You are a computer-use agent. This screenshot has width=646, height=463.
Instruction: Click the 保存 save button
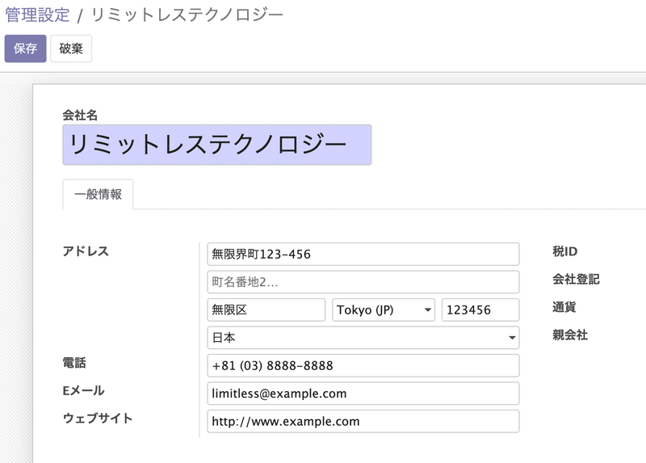26,48
